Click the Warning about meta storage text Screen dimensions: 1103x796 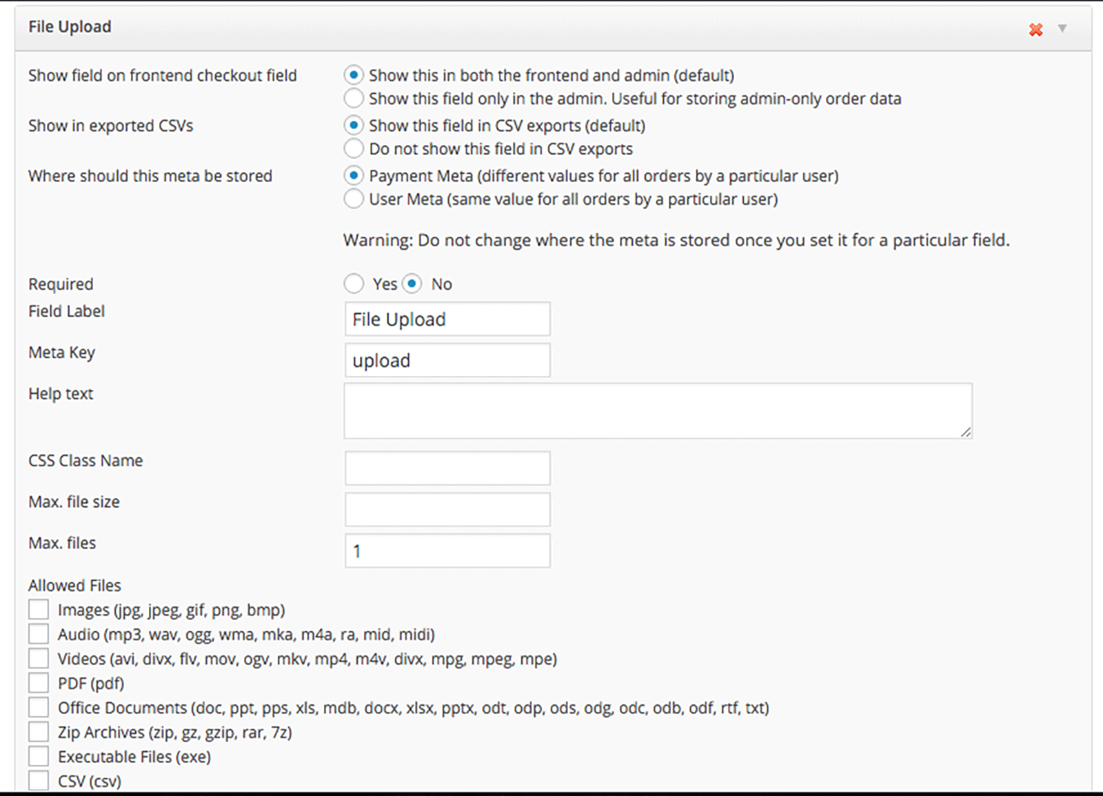pyautogui.click(x=676, y=241)
